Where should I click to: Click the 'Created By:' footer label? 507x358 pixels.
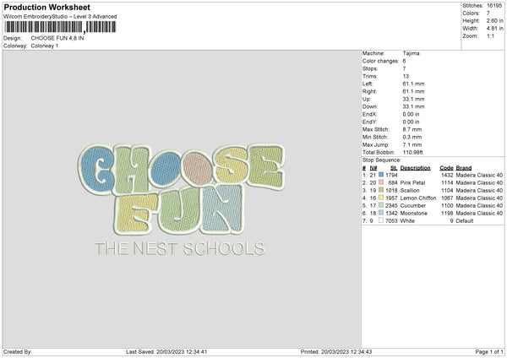pyautogui.click(x=18, y=351)
